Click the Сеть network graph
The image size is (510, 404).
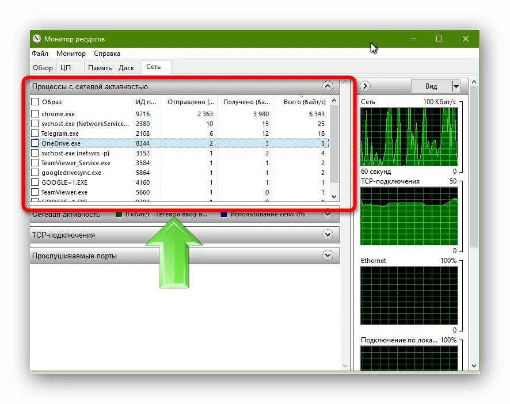coord(409,136)
